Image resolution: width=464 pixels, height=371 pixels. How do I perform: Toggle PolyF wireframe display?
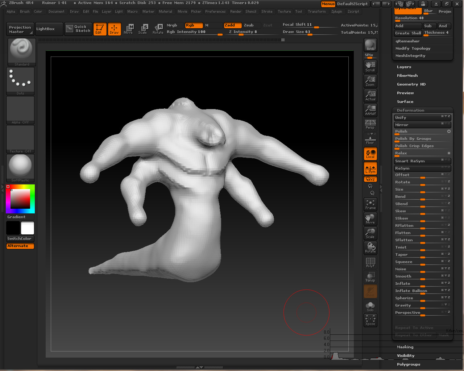tap(370, 262)
